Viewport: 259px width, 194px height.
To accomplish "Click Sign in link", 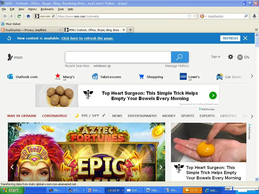I will [x=215, y=57].
